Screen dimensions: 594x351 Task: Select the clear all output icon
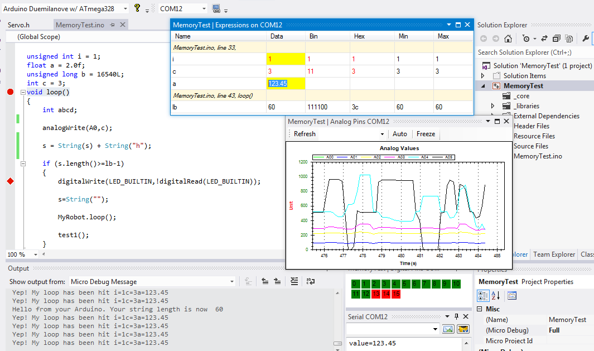tap(294, 281)
